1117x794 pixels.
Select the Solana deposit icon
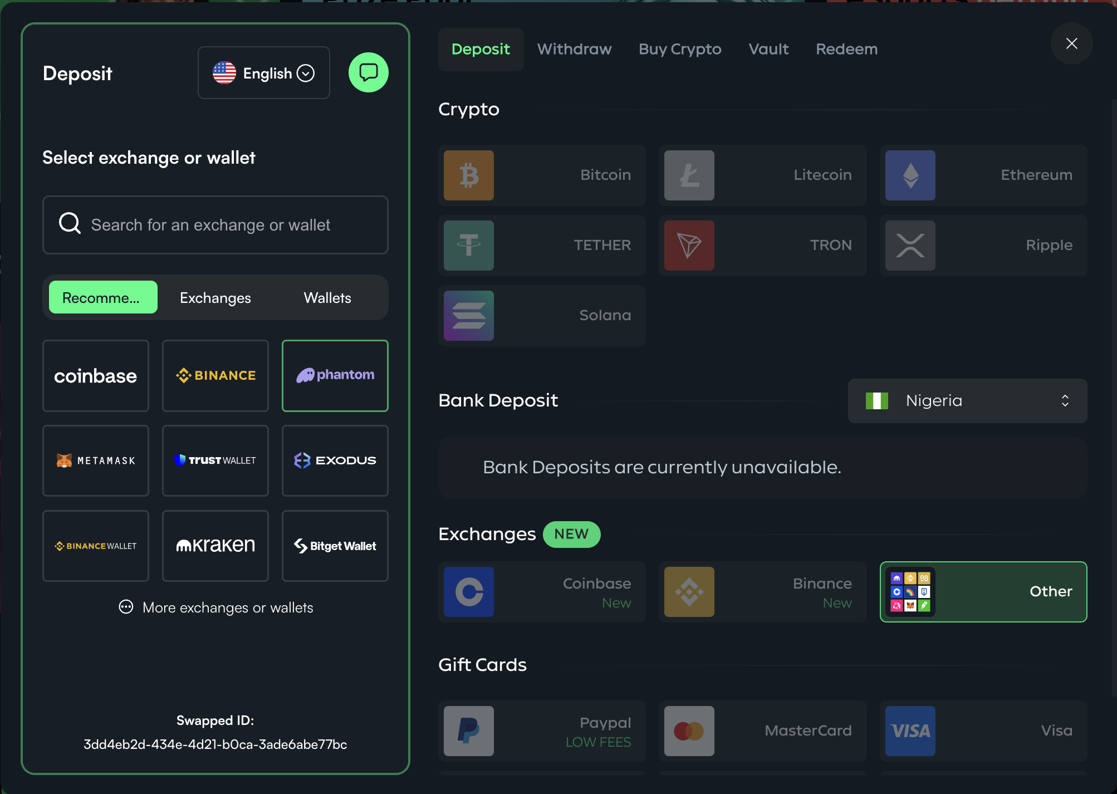click(x=468, y=316)
